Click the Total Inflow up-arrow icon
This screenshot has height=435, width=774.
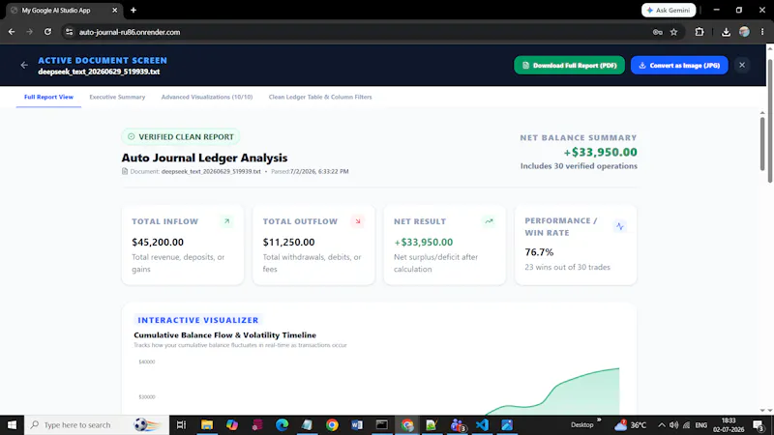pos(226,221)
